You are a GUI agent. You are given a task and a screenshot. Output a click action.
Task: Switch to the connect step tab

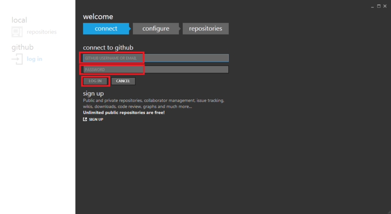pyautogui.click(x=106, y=29)
